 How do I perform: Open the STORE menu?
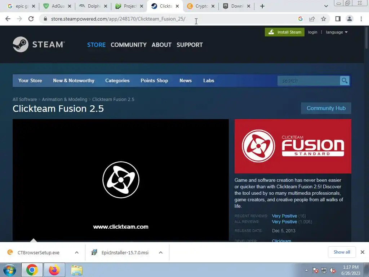[96, 45]
